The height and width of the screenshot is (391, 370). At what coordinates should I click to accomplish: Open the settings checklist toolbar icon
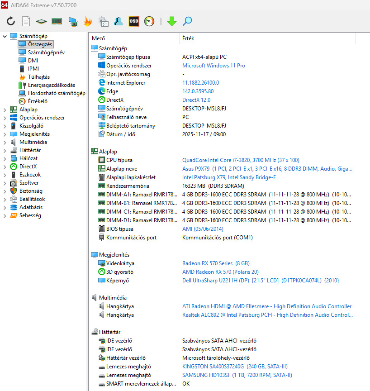[x=104, y=21]
